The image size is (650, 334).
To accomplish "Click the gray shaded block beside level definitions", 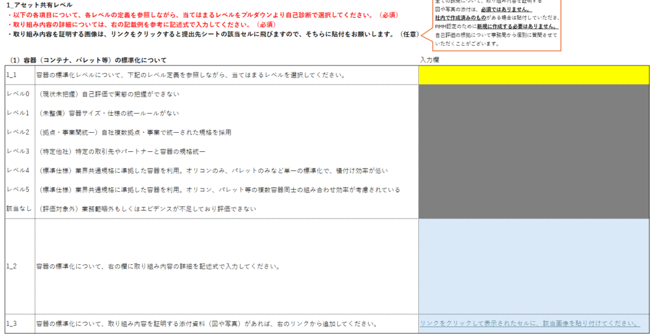I will click(533, 151).
